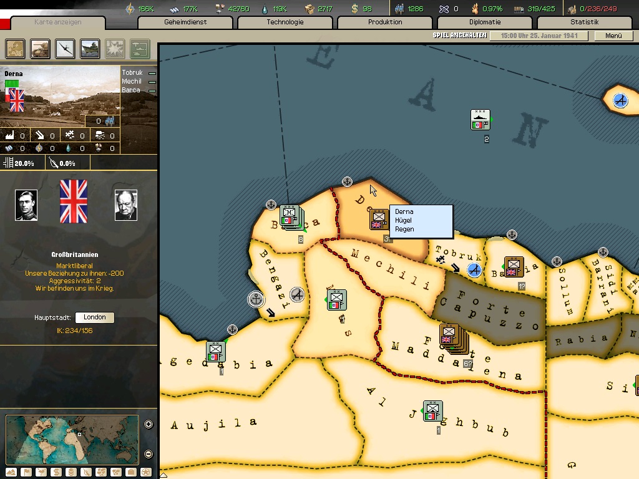The width and height of the screenshot is (639, 479).
Task: Zoom in with the minimap plus button
Action: (x=149, y=425)
